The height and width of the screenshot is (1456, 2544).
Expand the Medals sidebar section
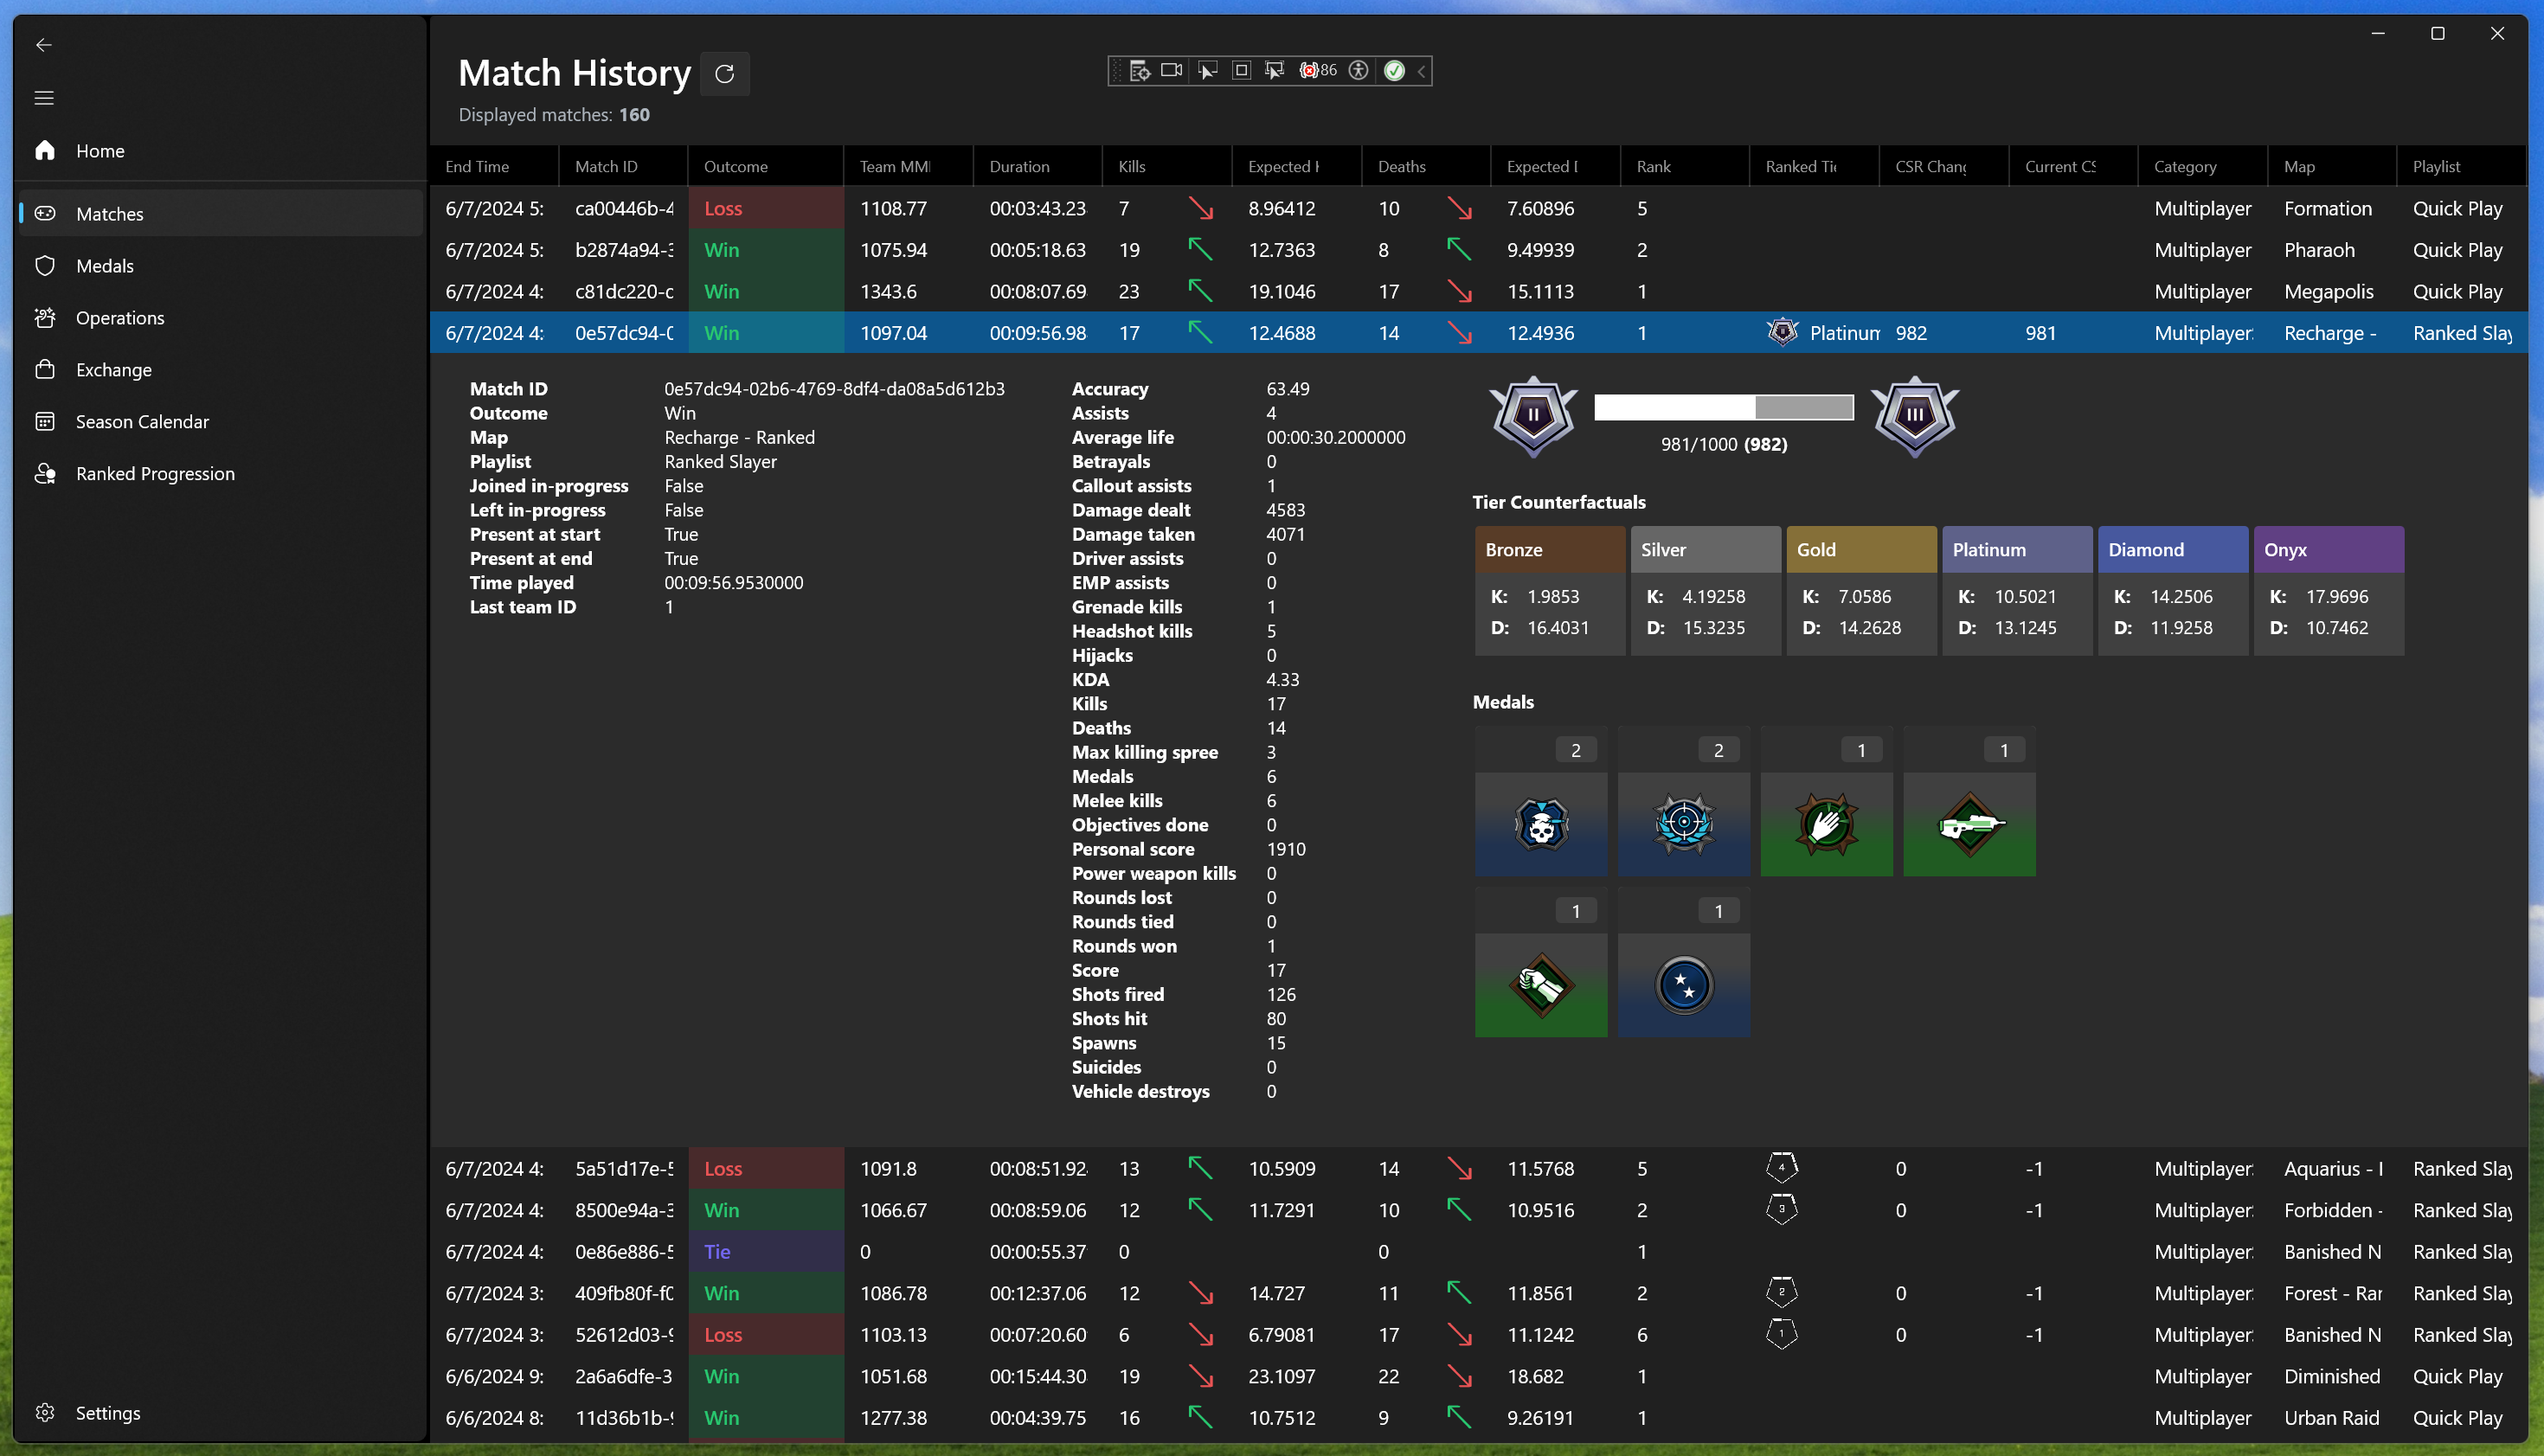pyautogui.click(x=105, y=266)
